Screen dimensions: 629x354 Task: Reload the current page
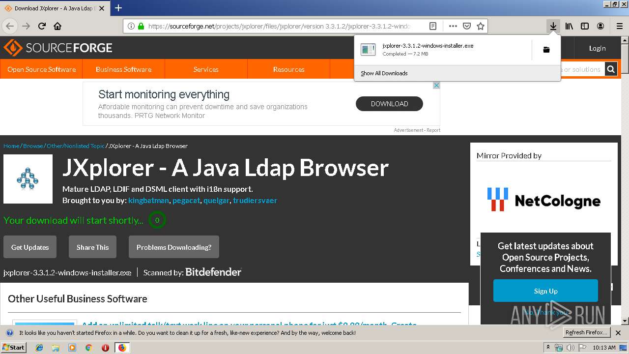[42, 26]
